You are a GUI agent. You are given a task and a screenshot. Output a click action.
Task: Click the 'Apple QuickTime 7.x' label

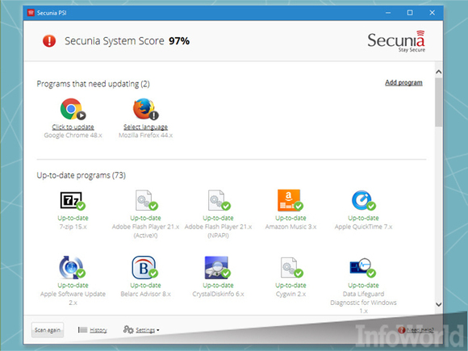pos(363,227)
